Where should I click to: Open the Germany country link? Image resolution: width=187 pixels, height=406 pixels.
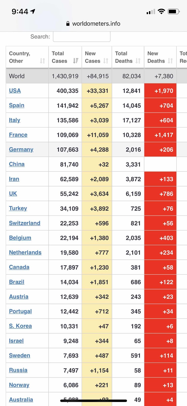[21, 149]
